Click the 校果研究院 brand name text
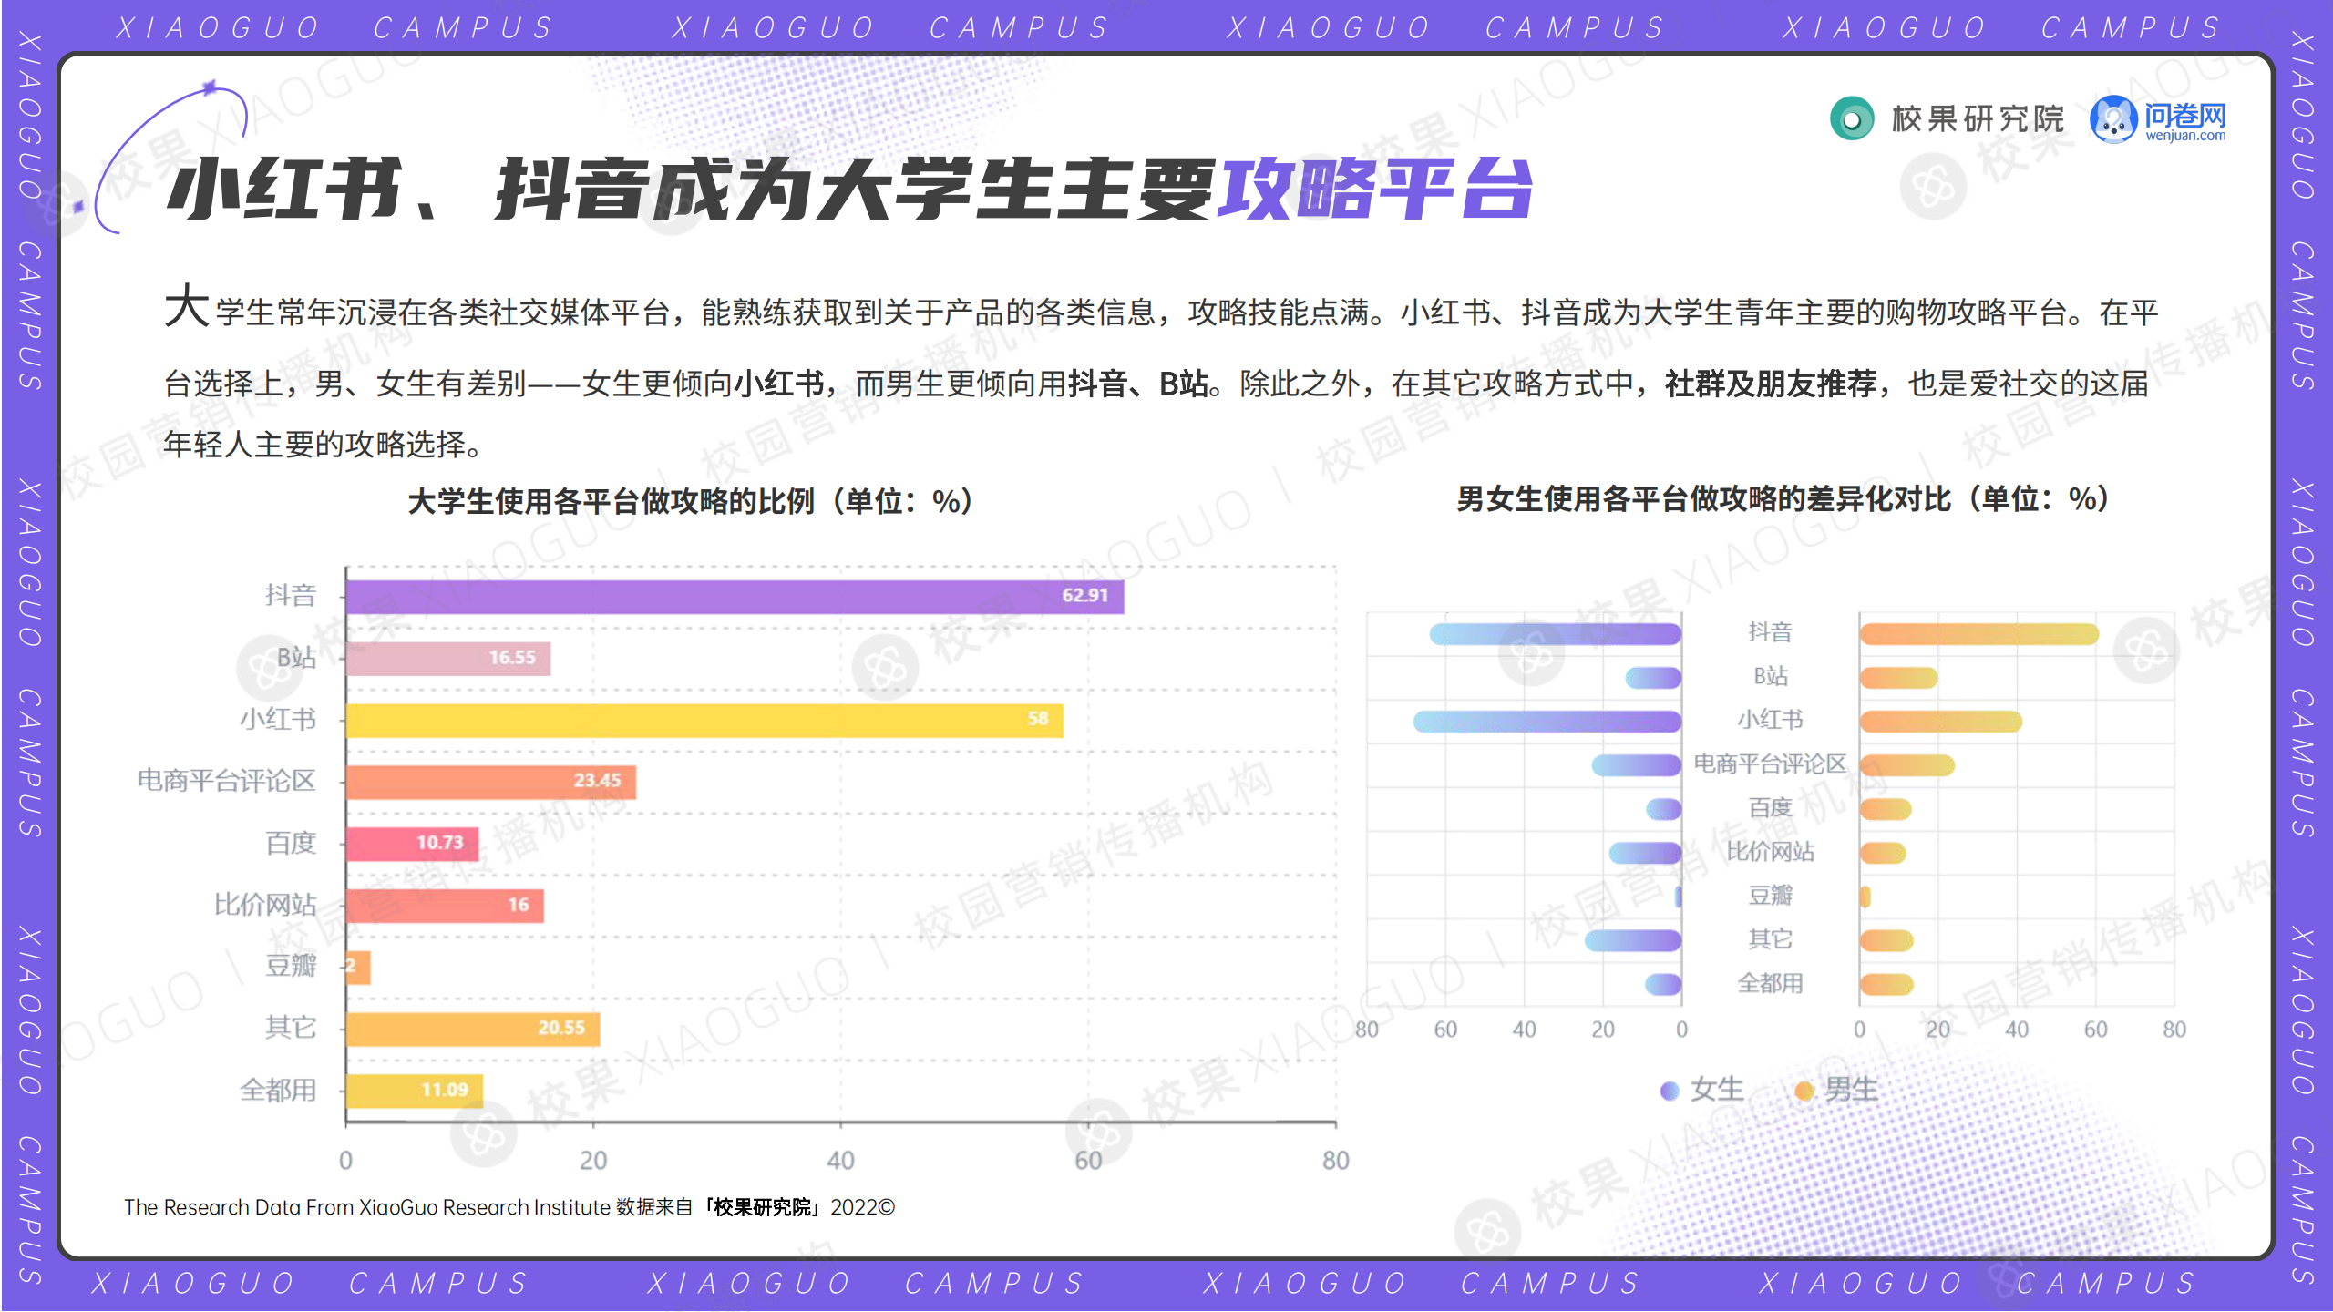This screenshot has width=2333, height=1312. click(1977, 119)
